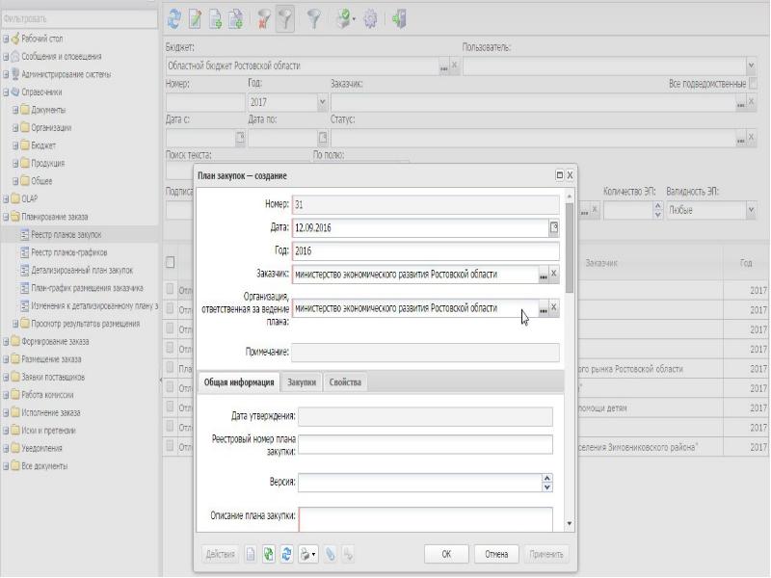The image size is (771, 578).
Task: Open the calendar for the Дата с filter
Action: click(240, 138)
